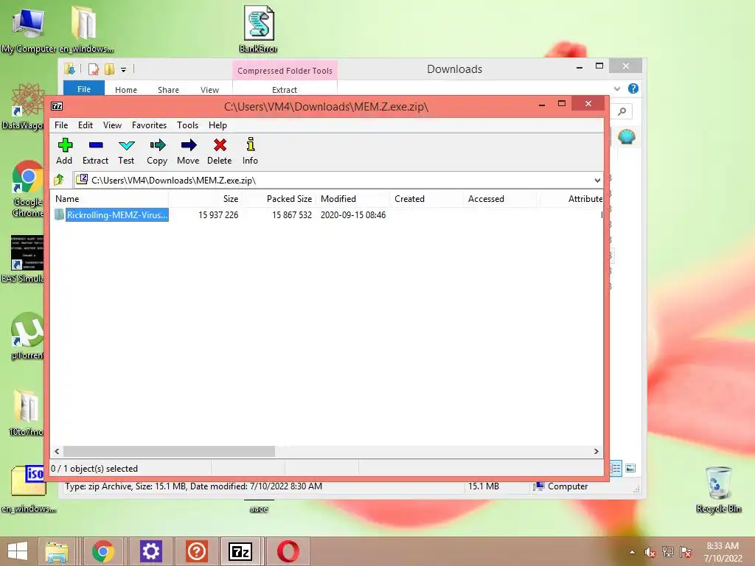Image resolution: width=755 pixels, height=566 pixels.
Task: Switch Explorer to large thumbnails view icon
Action: [x=630, y=468]
